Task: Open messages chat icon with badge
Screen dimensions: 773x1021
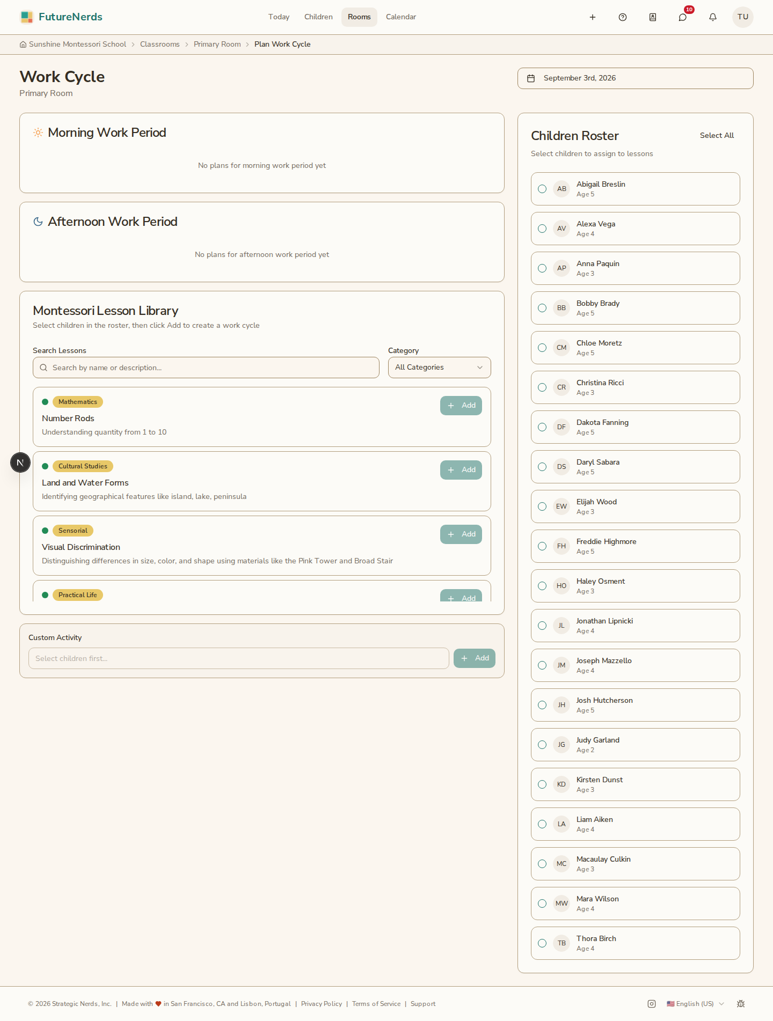Action: pyautogui.click(x=683, y=17)
